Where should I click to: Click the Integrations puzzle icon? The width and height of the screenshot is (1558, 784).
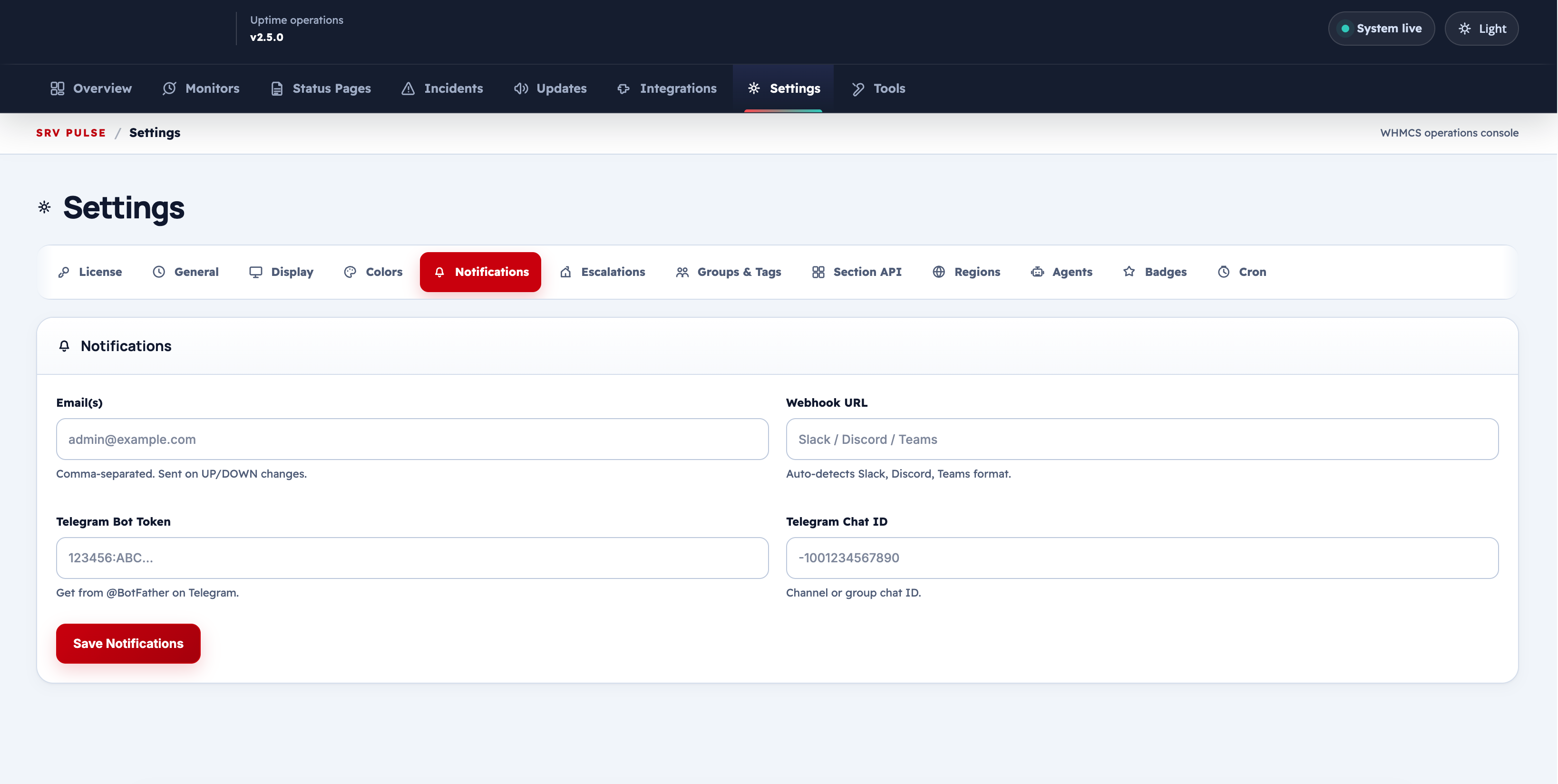[623, 88]
